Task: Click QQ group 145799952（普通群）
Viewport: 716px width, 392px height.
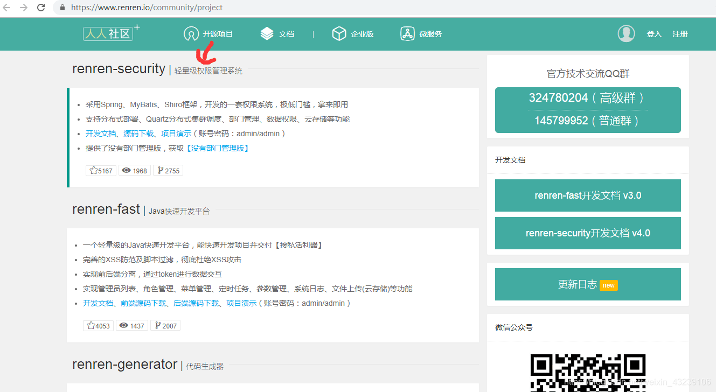Action: click(x=588, y=121)
